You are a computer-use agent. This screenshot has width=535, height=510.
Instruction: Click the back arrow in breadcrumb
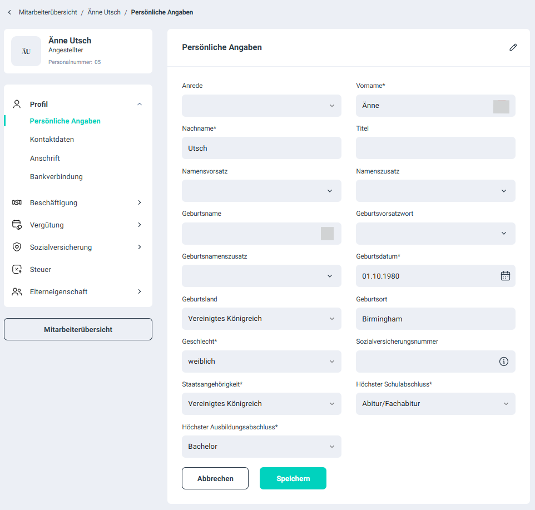click(9, 12)
